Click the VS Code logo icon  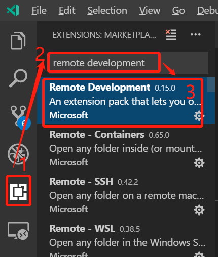[x=13, y=10]
